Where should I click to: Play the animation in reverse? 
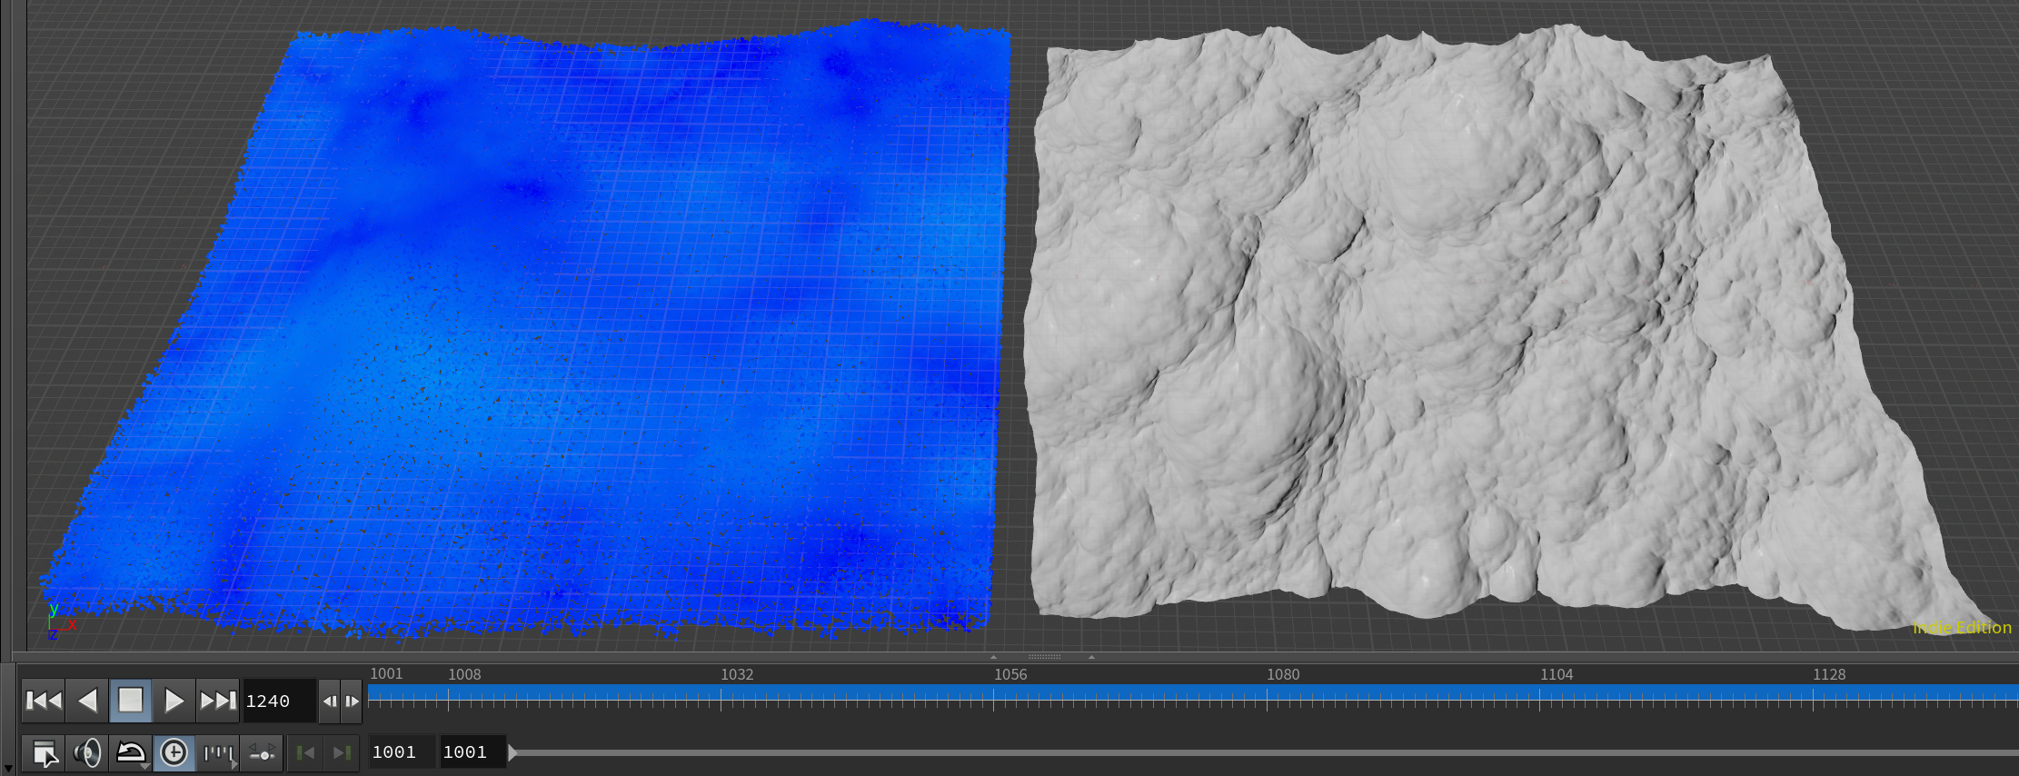click(87, 701)
